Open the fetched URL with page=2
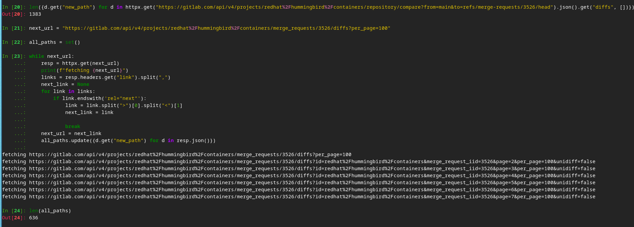This screenshot has width=634, height=227. pyautogui.click(x=312, y=161)
